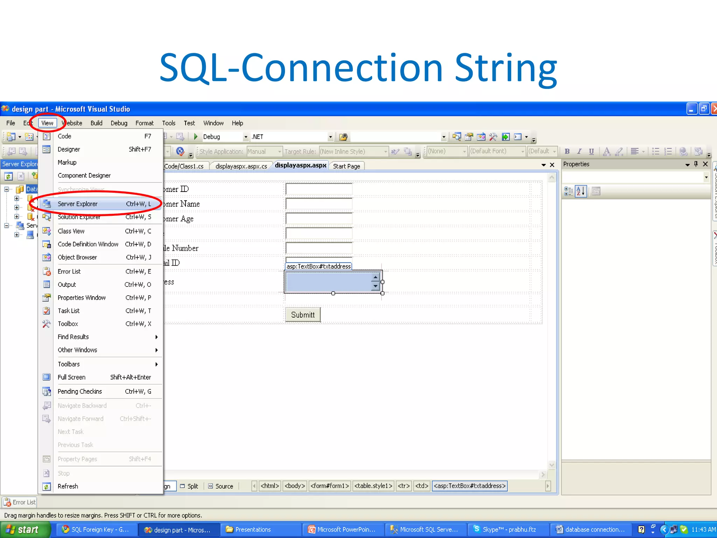The width and height of the screenshot is (717, 538).
Task: Click the Class View icon in View menu
Action: click(x=47, y=231)
